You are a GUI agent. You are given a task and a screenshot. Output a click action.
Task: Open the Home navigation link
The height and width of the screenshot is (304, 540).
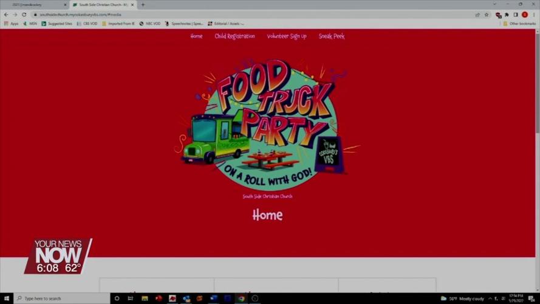pos(196,36)
